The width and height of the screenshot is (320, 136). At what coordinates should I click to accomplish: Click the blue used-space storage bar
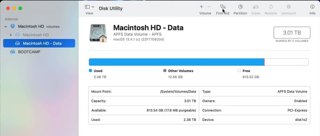pos(176,62)
